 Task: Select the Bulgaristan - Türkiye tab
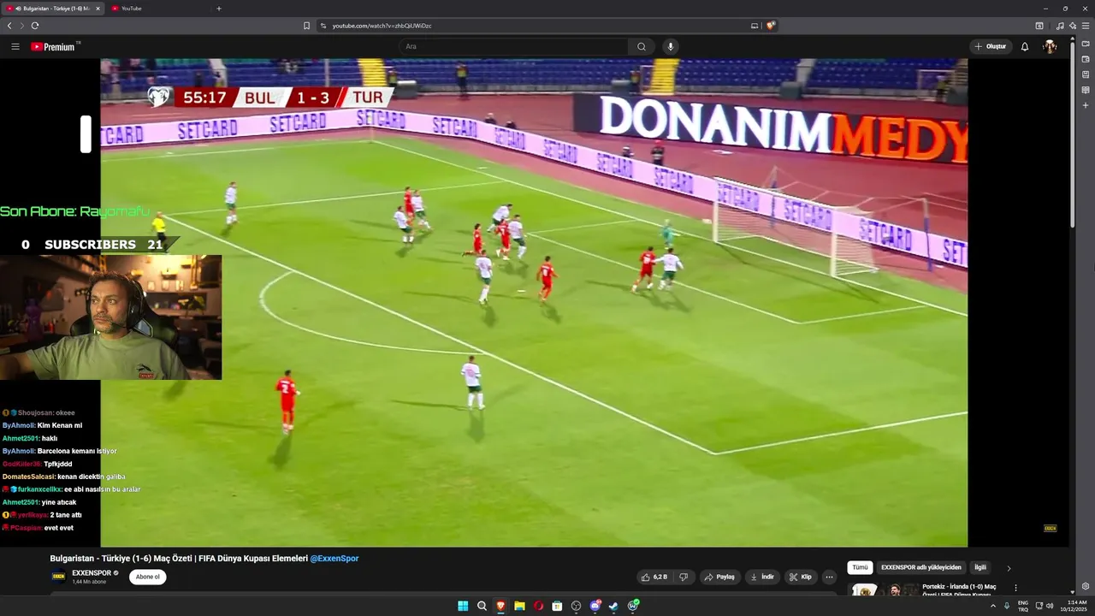point(53,9)
